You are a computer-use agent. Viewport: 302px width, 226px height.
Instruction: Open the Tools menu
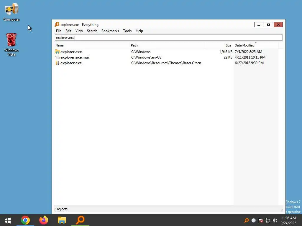127,31
